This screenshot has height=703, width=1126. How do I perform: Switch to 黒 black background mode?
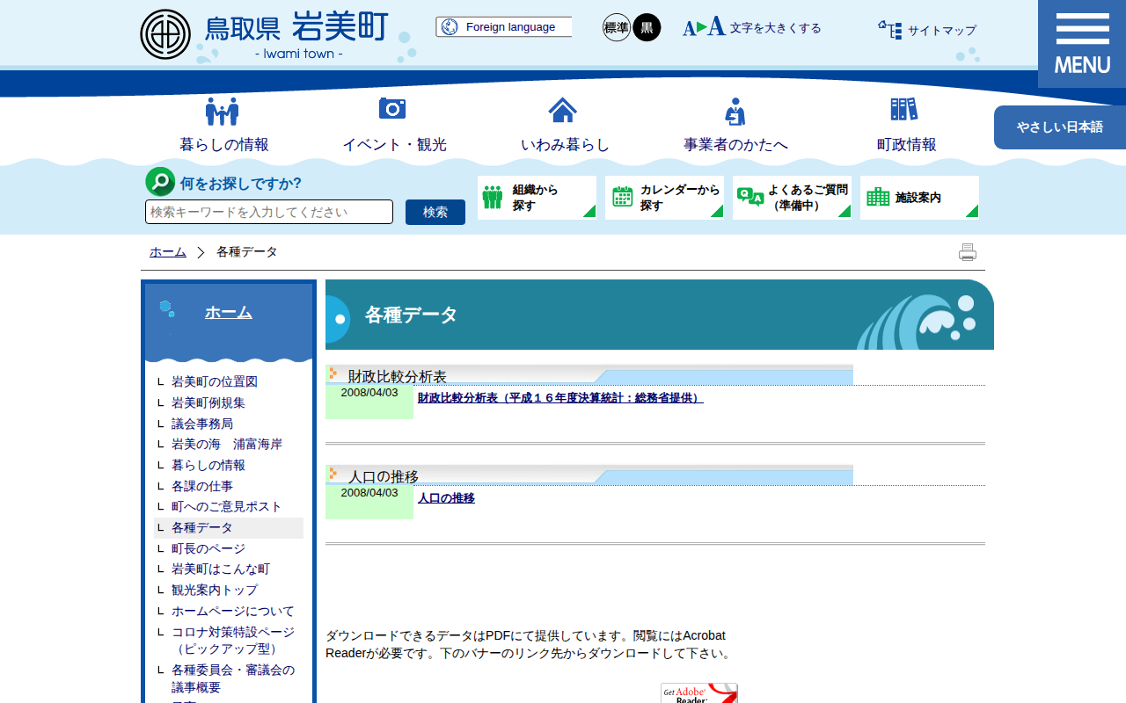pos(647,27)
